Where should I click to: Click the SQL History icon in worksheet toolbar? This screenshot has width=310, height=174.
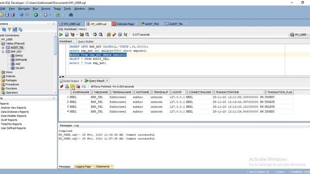pyautogui.click(x=120, y=35)
